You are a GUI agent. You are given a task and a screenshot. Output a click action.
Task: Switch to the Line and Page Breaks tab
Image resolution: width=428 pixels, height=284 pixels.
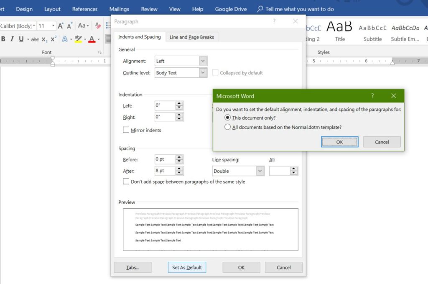[191, 37]
